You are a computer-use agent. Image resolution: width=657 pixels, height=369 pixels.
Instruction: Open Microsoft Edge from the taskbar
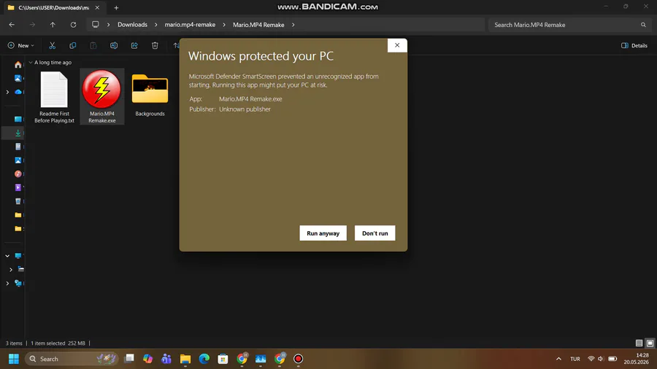click(204, 359)
